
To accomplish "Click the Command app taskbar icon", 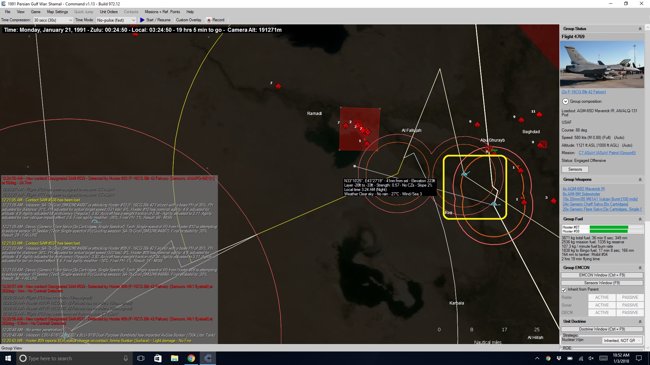I will tap(208, 358).
